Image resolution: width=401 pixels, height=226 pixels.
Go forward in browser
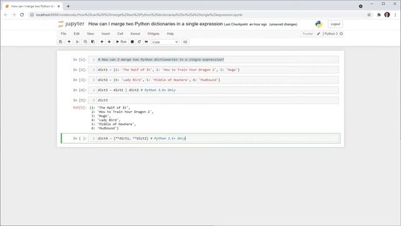pyautogui.click(x=14, y=15)
